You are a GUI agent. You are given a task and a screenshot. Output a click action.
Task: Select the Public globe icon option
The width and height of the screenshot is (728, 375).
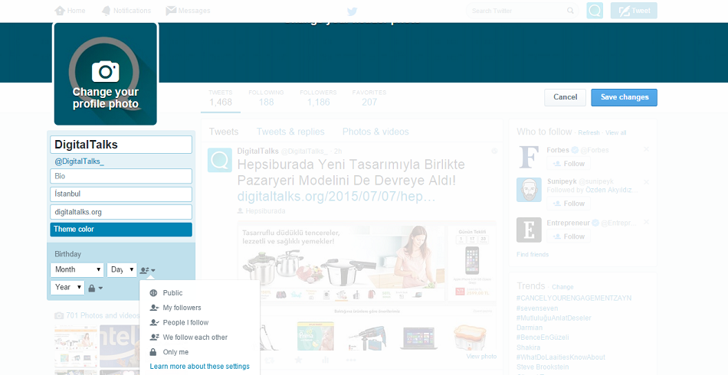pyautogui.click(x=153, y=293)
